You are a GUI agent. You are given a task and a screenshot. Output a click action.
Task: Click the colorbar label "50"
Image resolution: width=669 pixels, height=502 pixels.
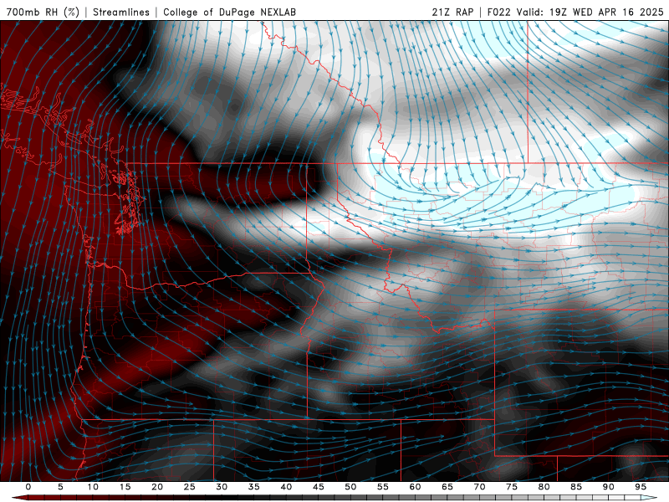pyautogui.click(x=350, y=487)
